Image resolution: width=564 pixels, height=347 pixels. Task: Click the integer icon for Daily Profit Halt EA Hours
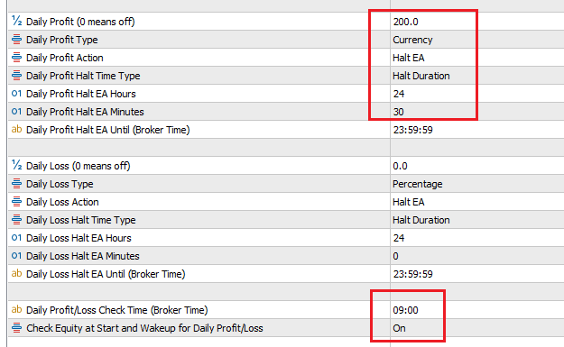tap(16, 94)
